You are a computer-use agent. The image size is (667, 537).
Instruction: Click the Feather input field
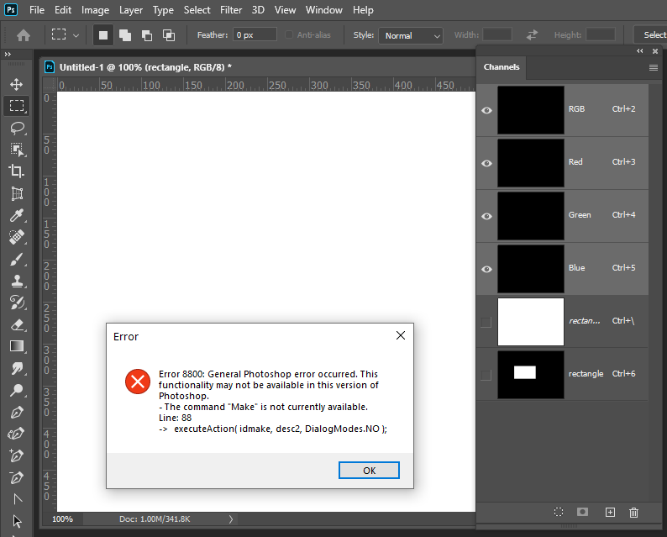point(255,35)
